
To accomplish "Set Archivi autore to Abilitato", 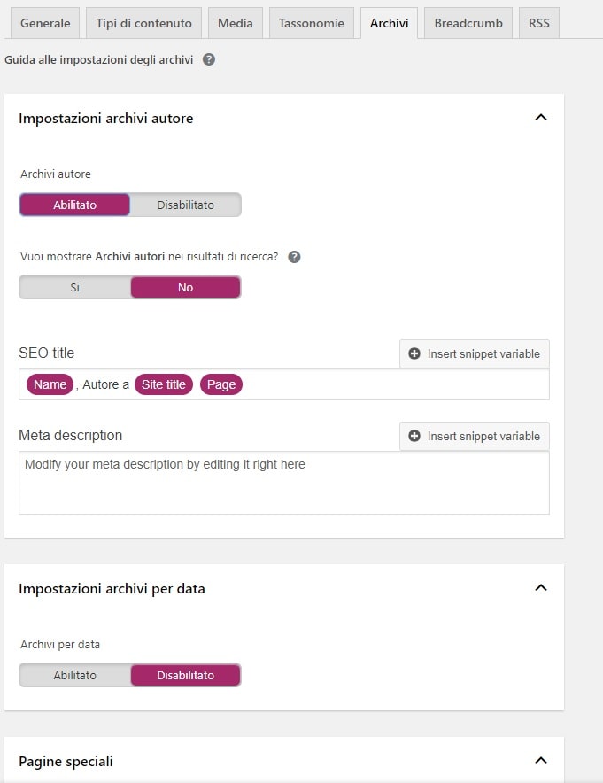I will pos(75,205).
